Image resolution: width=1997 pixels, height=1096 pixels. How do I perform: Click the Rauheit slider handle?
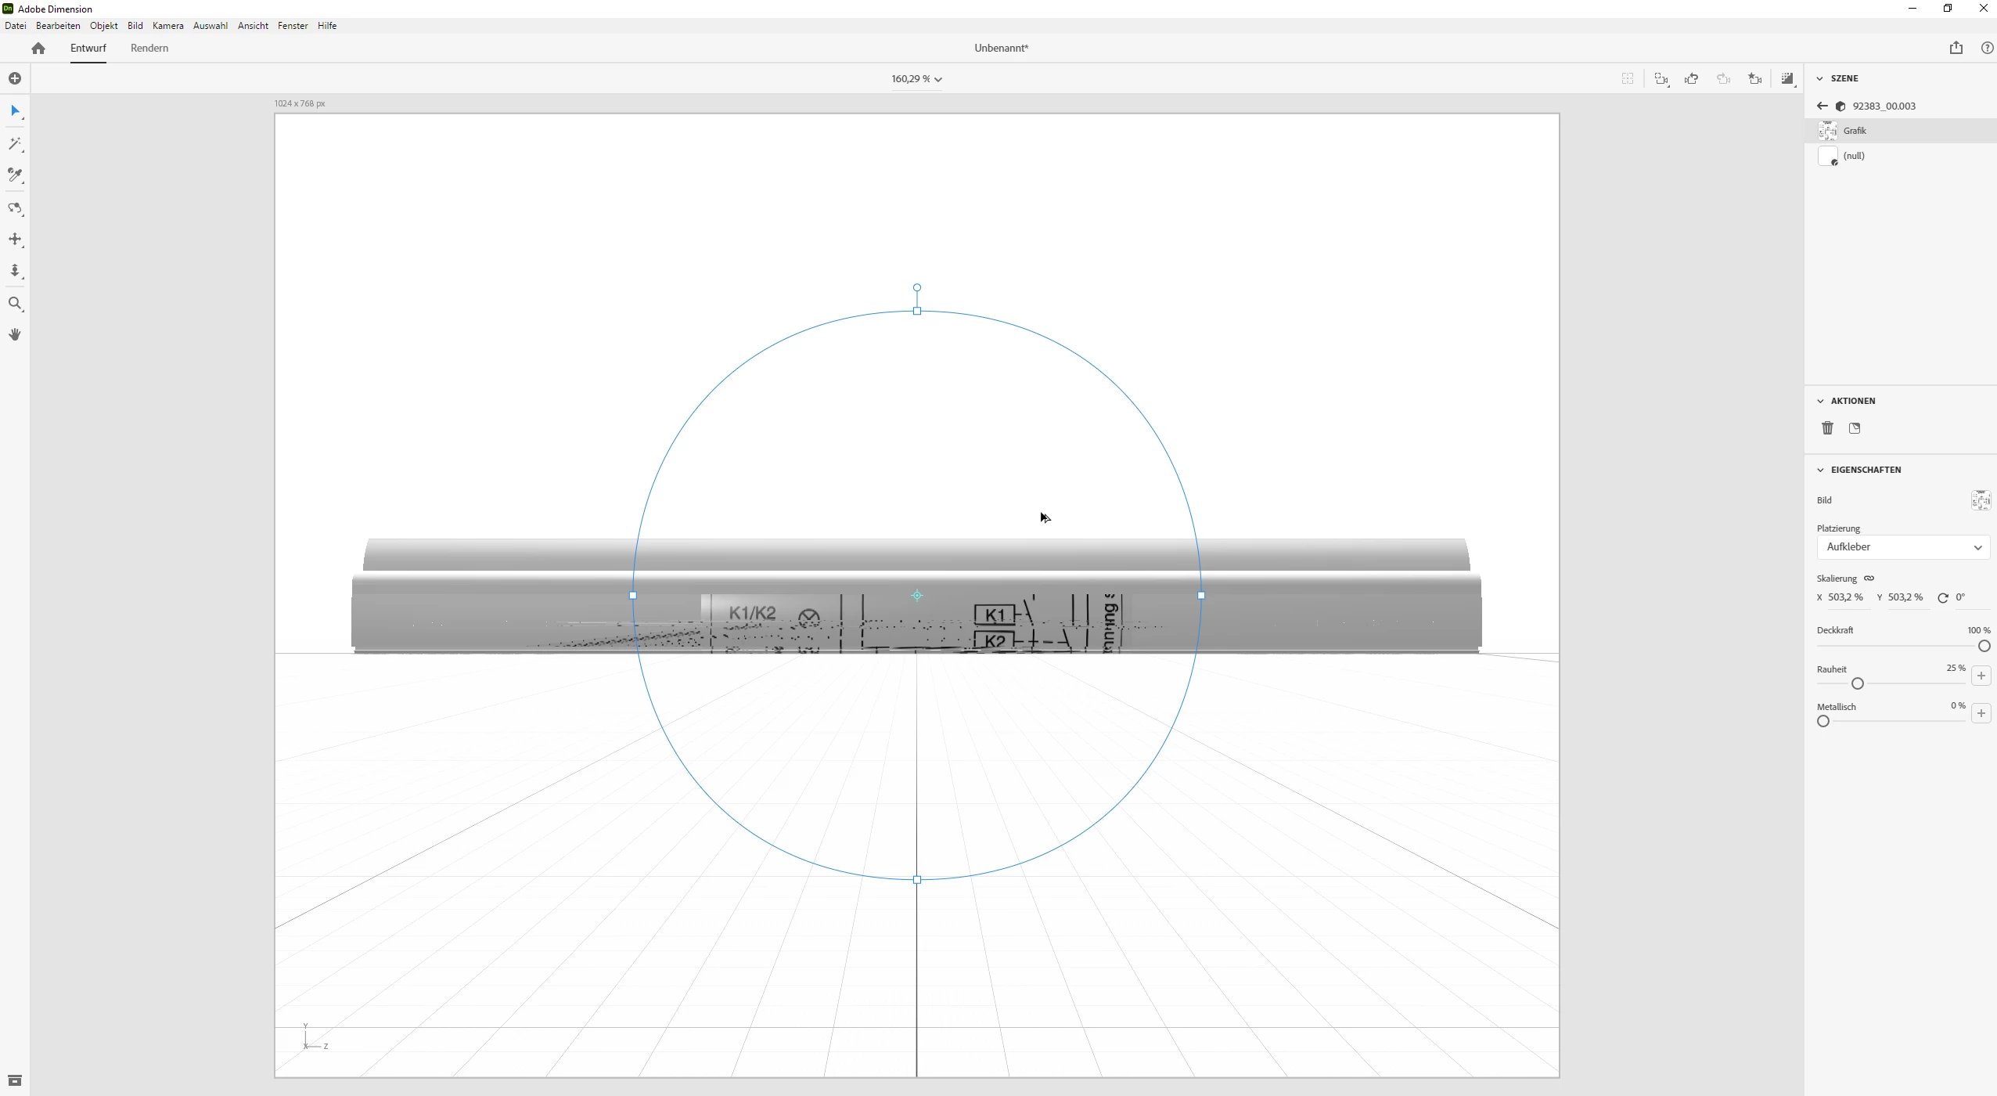click(1858, 683)
